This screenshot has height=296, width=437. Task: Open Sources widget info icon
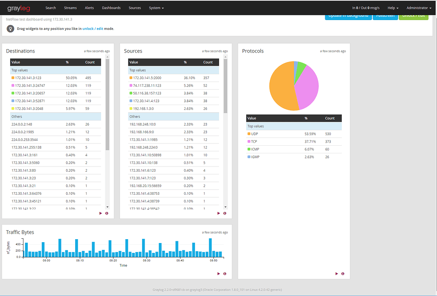[x=224, y=214]
